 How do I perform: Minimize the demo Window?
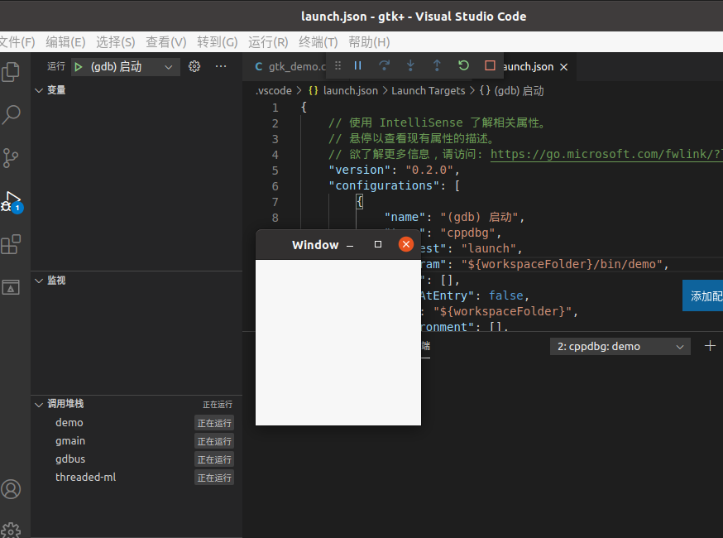pyautogui.click(x=350, y=246)
